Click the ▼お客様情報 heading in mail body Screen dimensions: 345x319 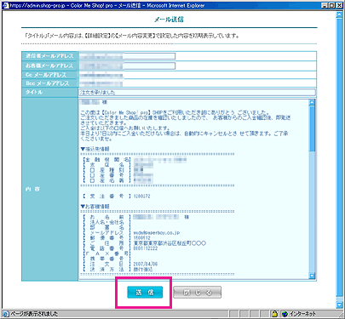coord(95,207)
